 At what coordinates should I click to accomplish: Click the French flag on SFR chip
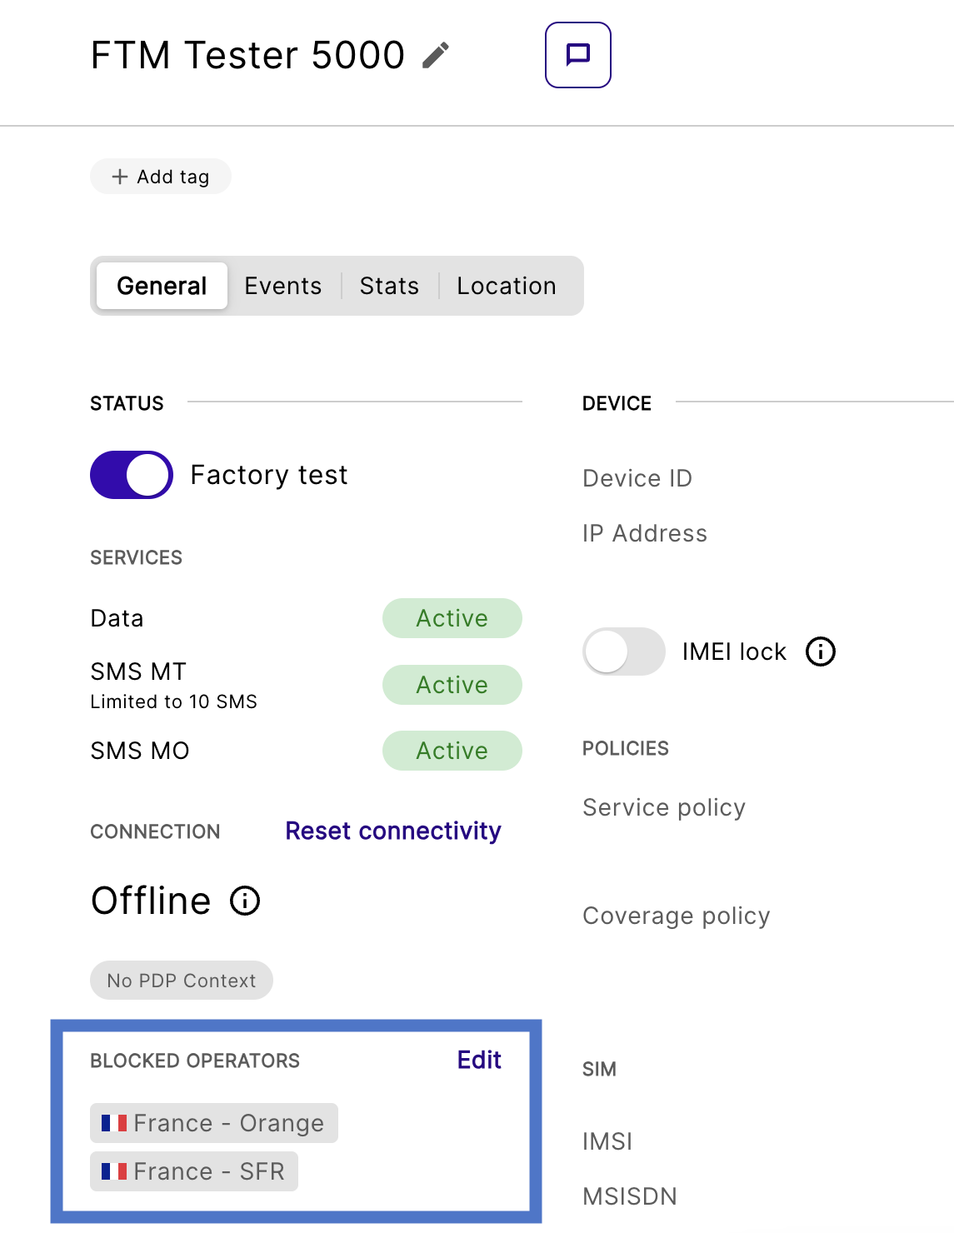[114, 1171]
